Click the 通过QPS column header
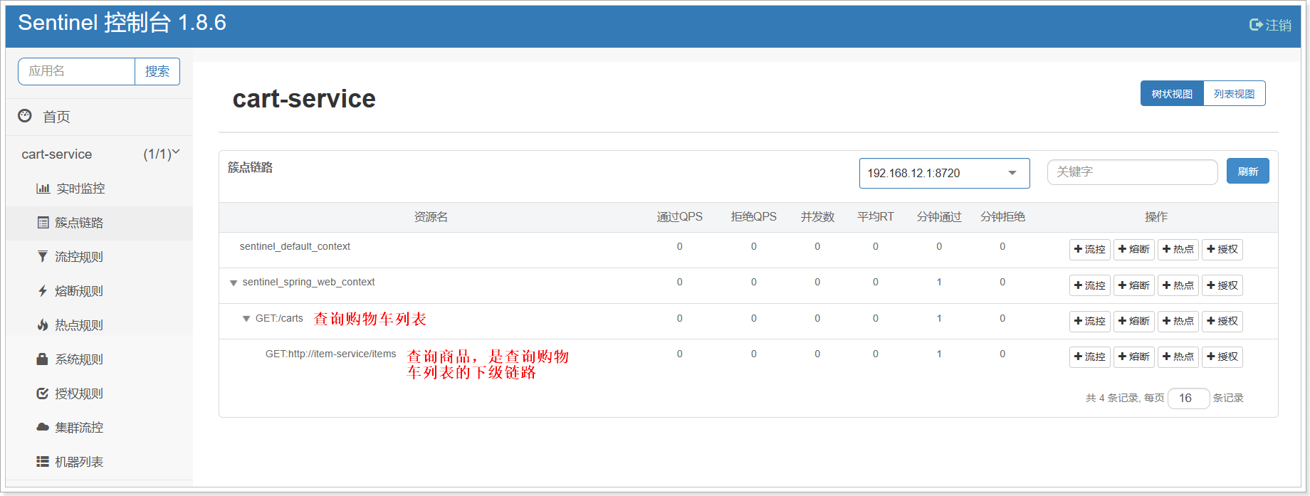The width and height of the screenshot is (1310, 496). pos(679,216)
